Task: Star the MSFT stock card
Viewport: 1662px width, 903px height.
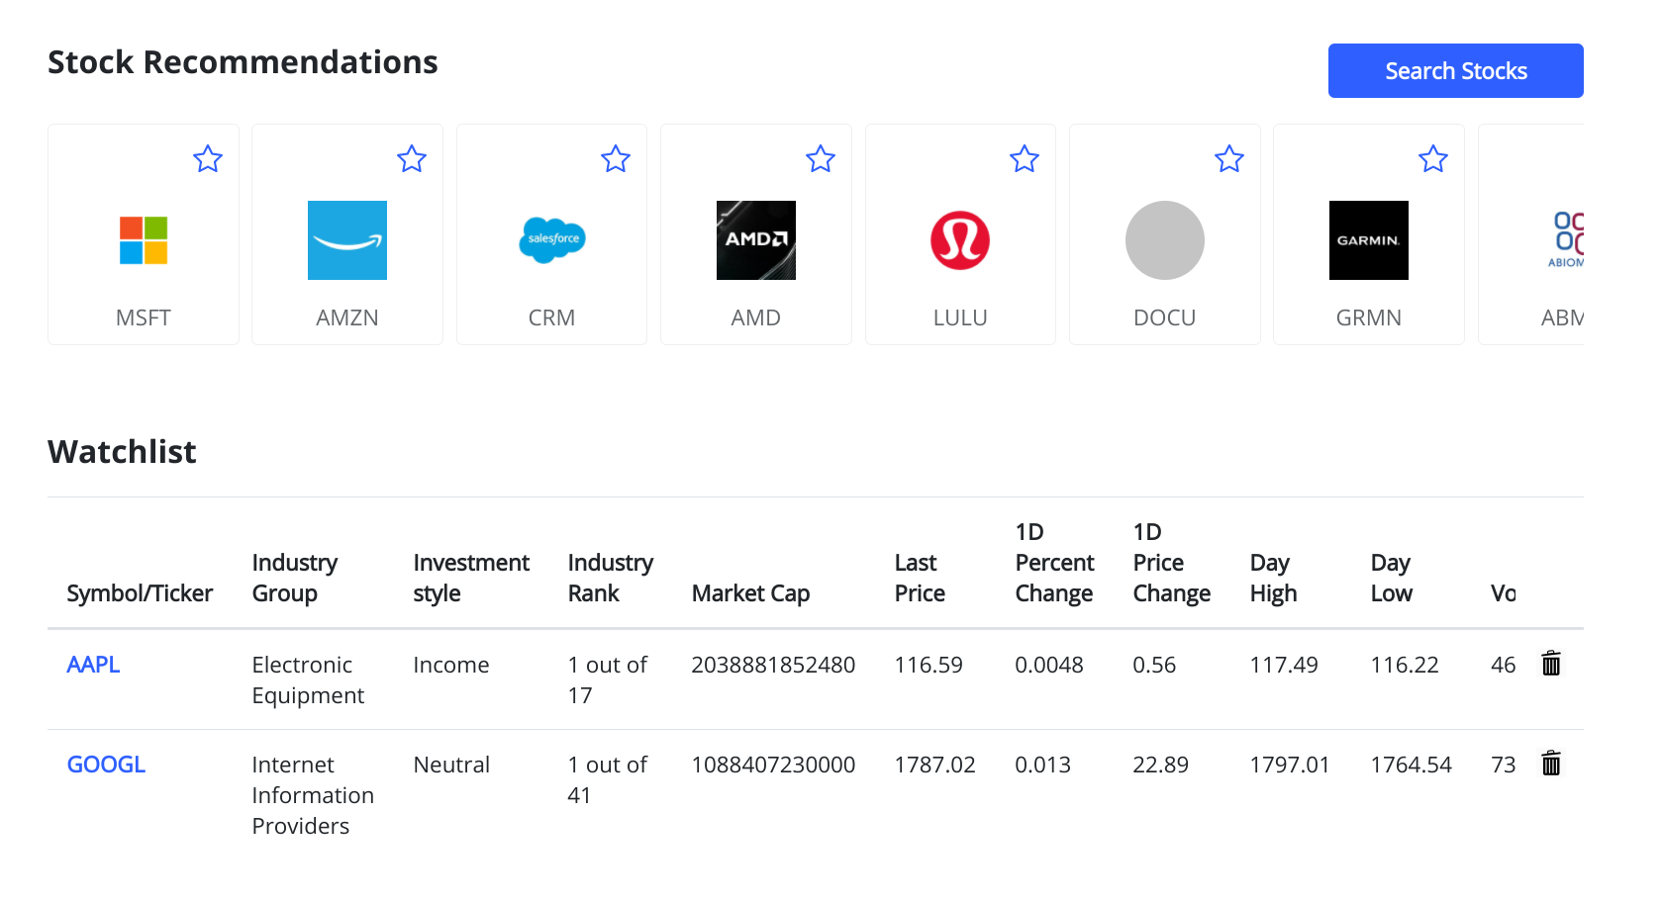Action: pos(208,158)
